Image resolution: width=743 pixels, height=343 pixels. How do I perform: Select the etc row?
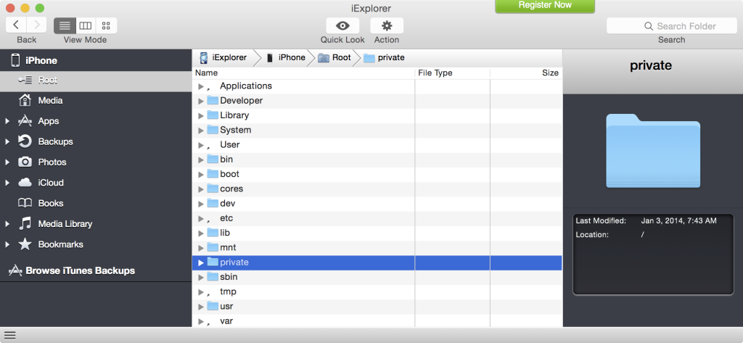point(377,218)
